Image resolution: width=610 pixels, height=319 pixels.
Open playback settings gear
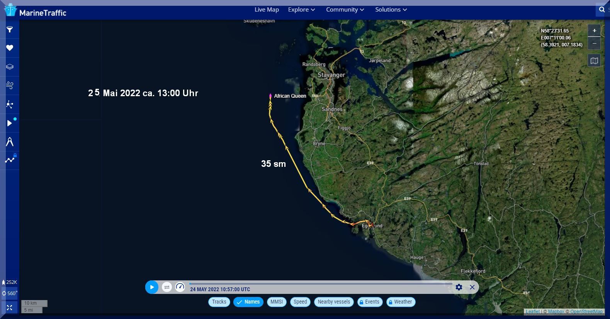click(459, 287)
